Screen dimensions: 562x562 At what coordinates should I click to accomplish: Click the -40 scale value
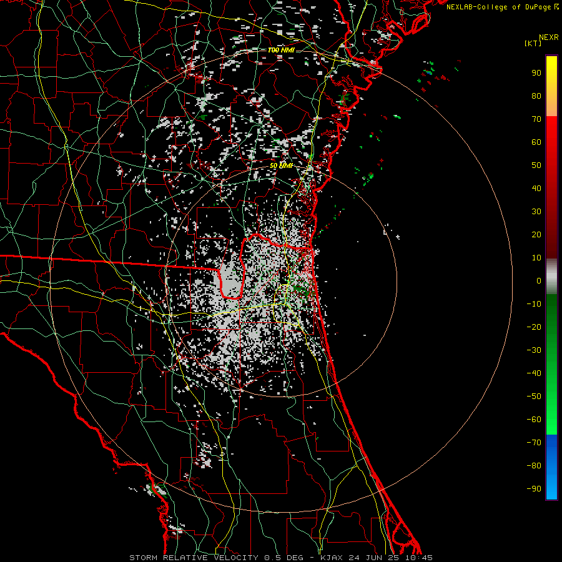[534, 373]
